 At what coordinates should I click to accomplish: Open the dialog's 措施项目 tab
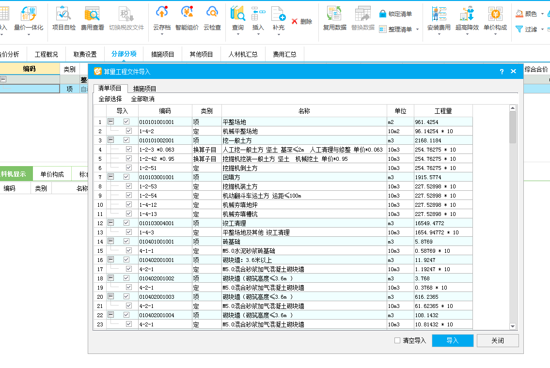coord(144,89)
